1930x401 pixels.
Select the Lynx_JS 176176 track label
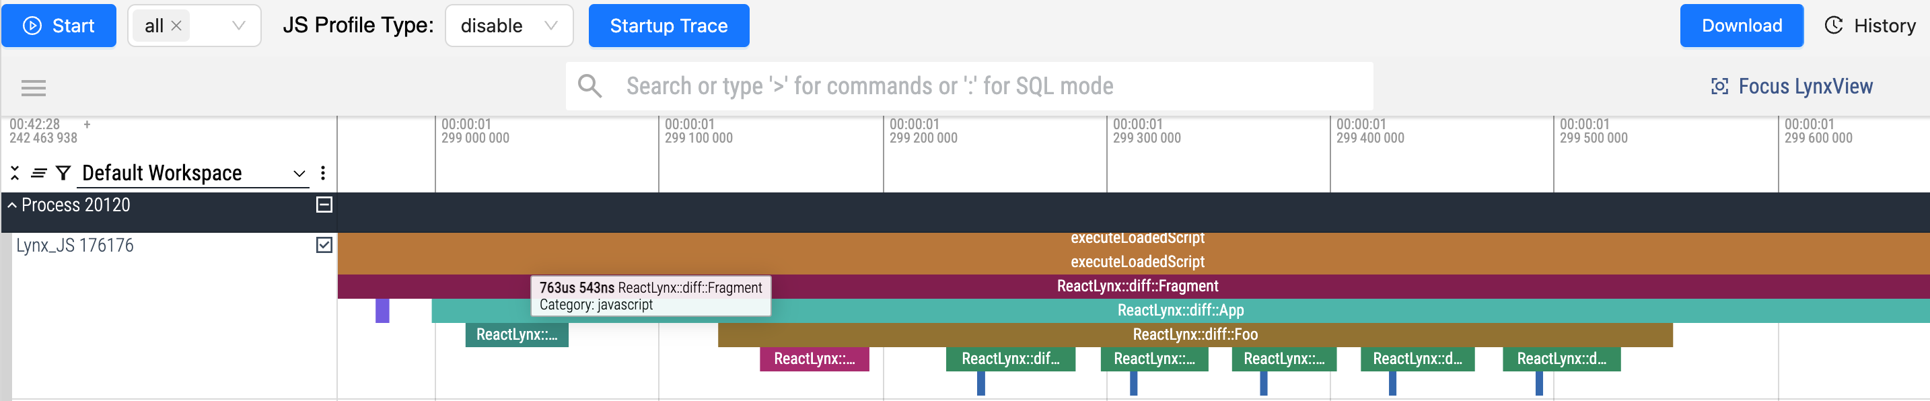[x=75, y=245]
